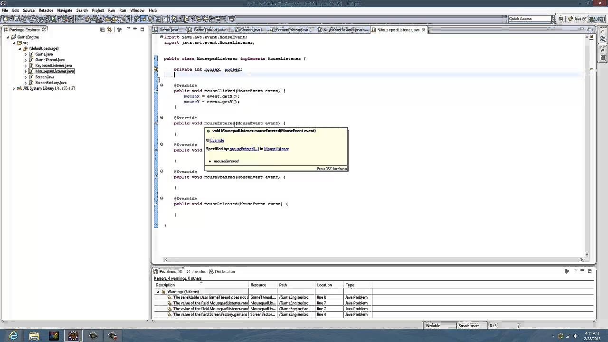This screenshot has width=608, height=342.
Task: Switch to the Game.java editor tab
Action: (169, 30)
